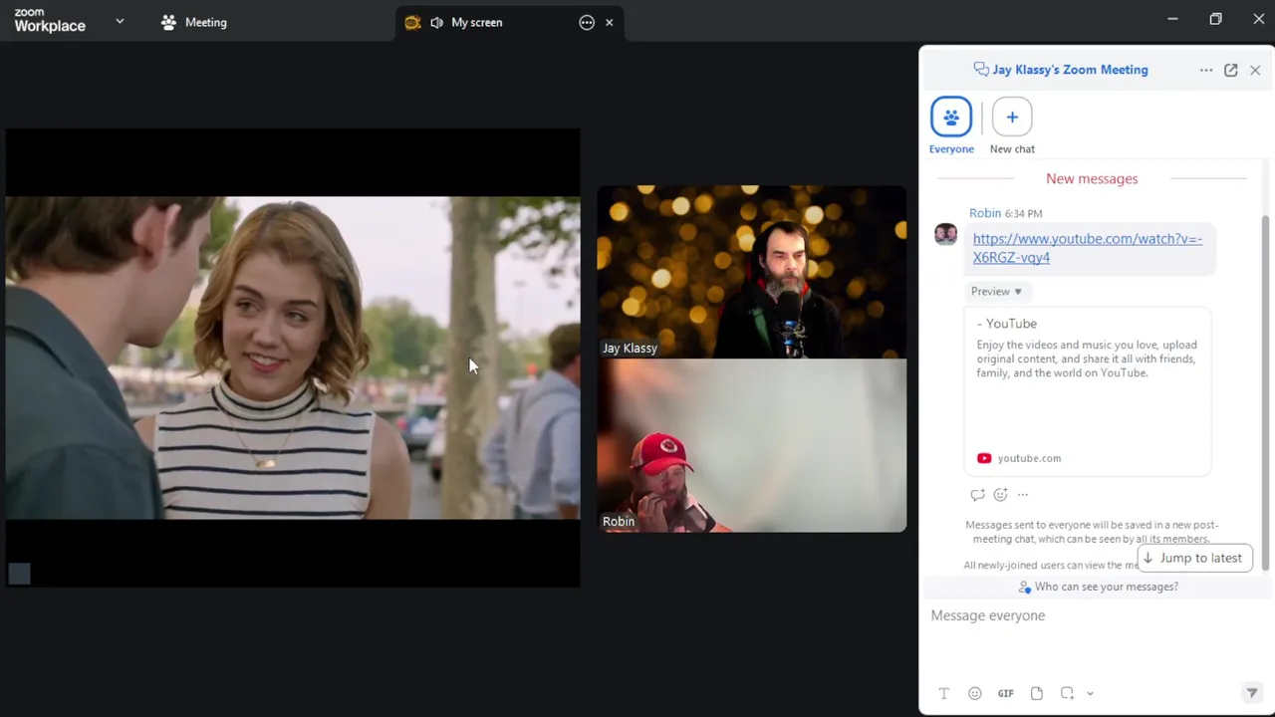
Task: Switch to the Meeting tab
Action: (195, 22)
